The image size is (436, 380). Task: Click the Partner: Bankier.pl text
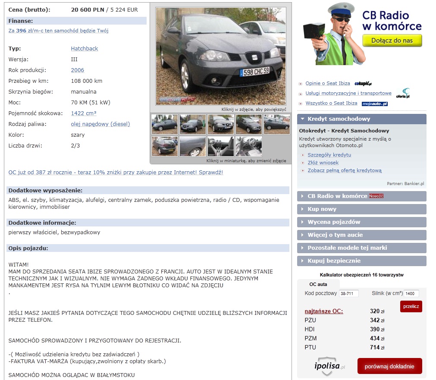(x=405, y=184)
